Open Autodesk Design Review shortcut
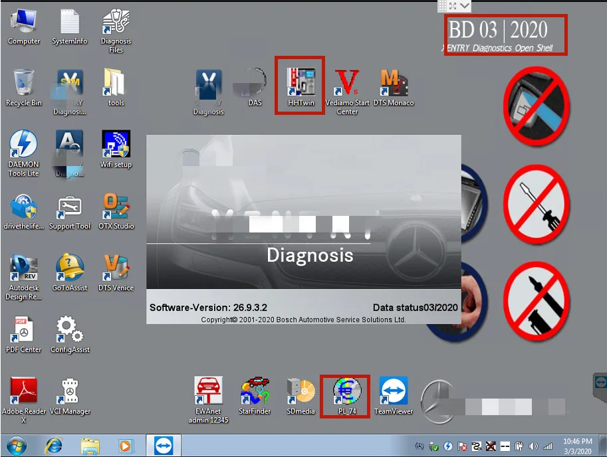 coord(24,278)
